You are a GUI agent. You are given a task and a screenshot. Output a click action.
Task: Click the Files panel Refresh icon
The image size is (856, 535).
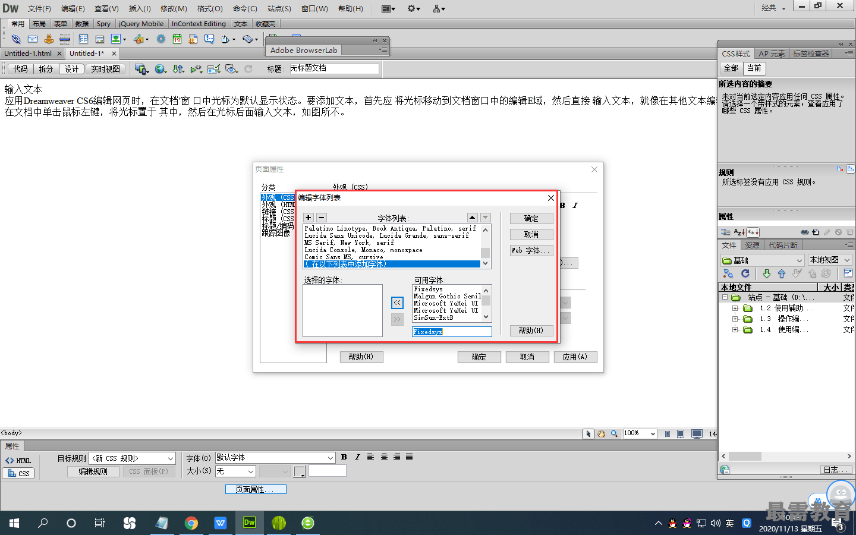pos(745,273)
